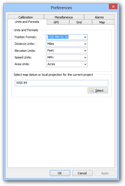Select the Units and Formats tab
Image resolution: width=125 pixels, height=186 pixels.
(27, 22)
